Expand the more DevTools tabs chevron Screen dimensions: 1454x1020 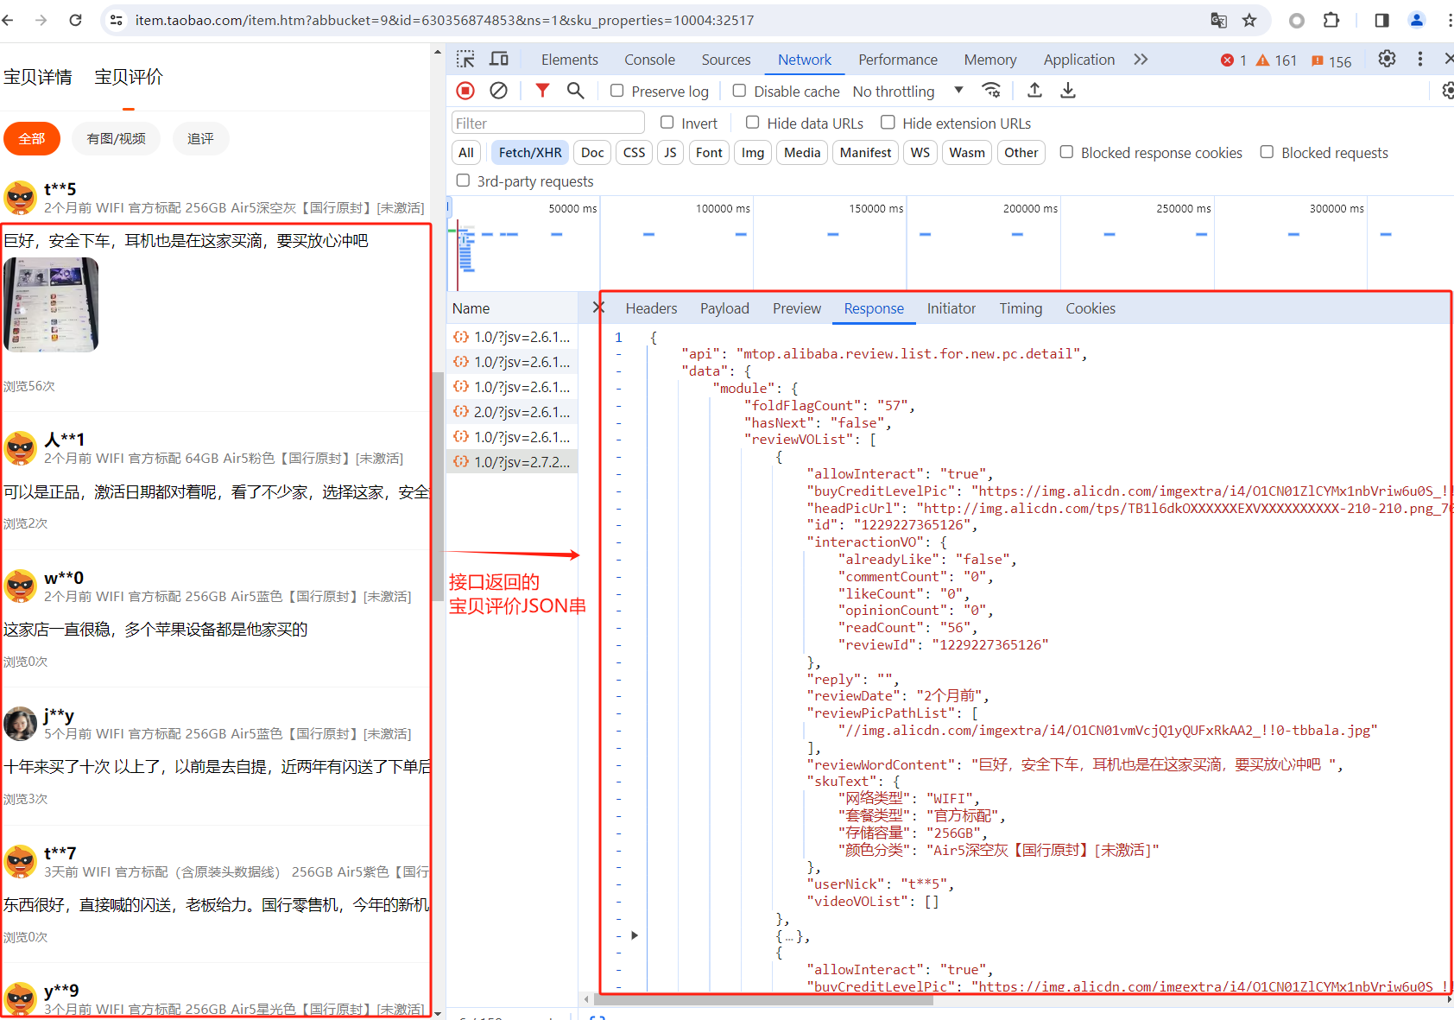[1141, 59]
